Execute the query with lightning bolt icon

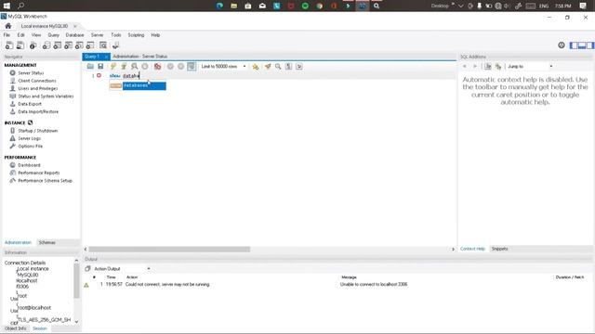[x=113, y=66]
